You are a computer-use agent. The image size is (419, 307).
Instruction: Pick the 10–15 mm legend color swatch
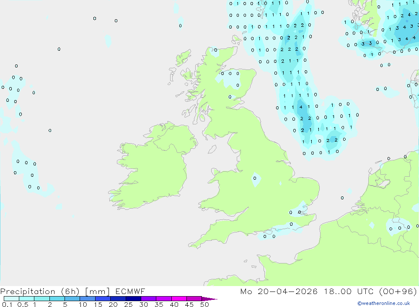[x=88, y=299]
